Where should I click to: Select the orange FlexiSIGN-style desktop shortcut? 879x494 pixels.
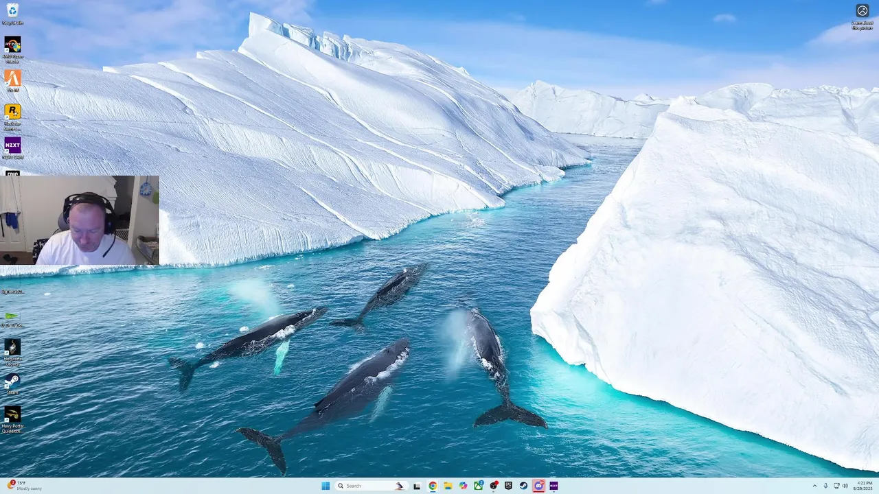pos(12,80)
